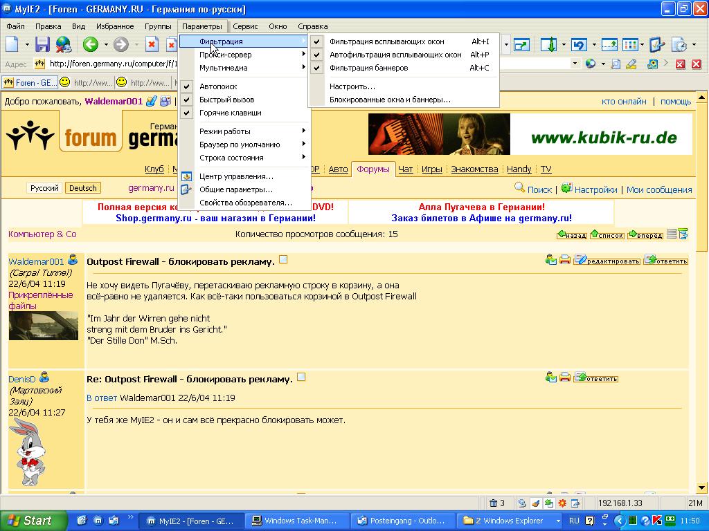This screenshot has width=709, height=531.
Task: Open the Справка menu
Action: pos(312,26)
